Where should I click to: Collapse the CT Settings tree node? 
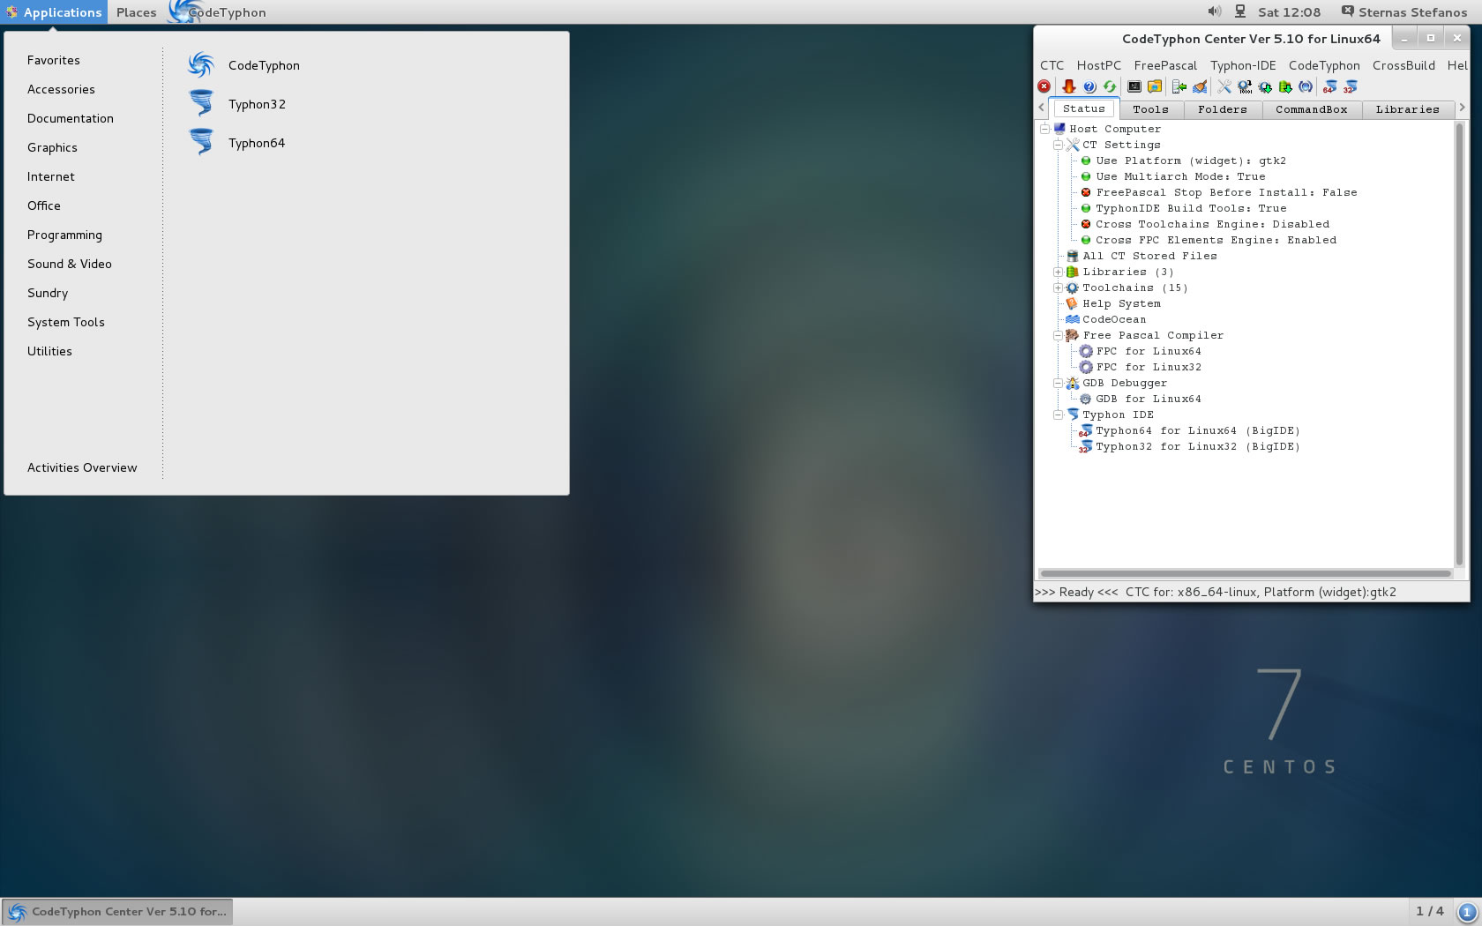tap(1058, 145)
